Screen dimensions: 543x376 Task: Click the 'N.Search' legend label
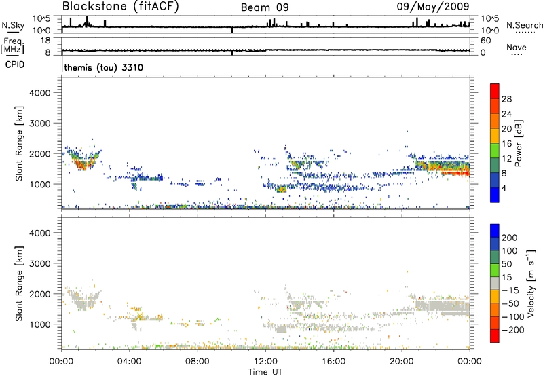click(524, 25)
